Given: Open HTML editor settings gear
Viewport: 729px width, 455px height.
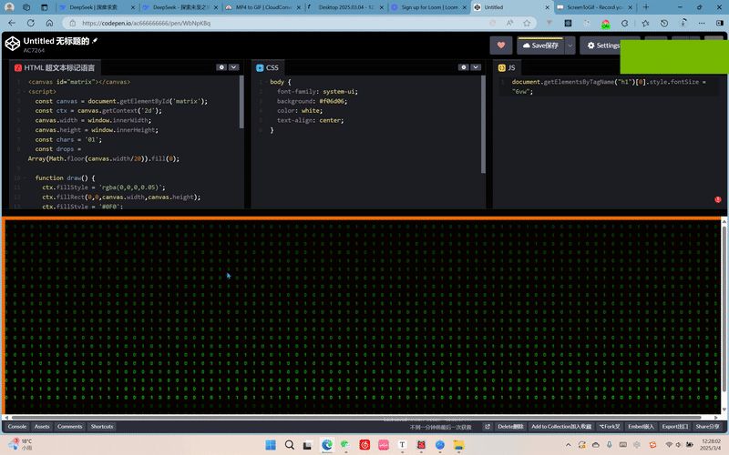Looking at the screenshot, I should coord(221,67).
